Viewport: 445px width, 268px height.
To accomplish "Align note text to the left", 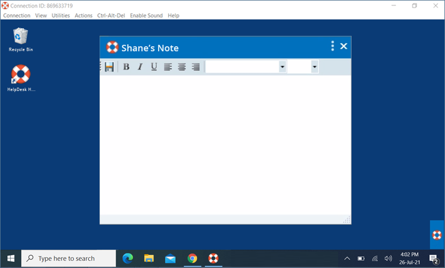I will [x=168, y=67].
